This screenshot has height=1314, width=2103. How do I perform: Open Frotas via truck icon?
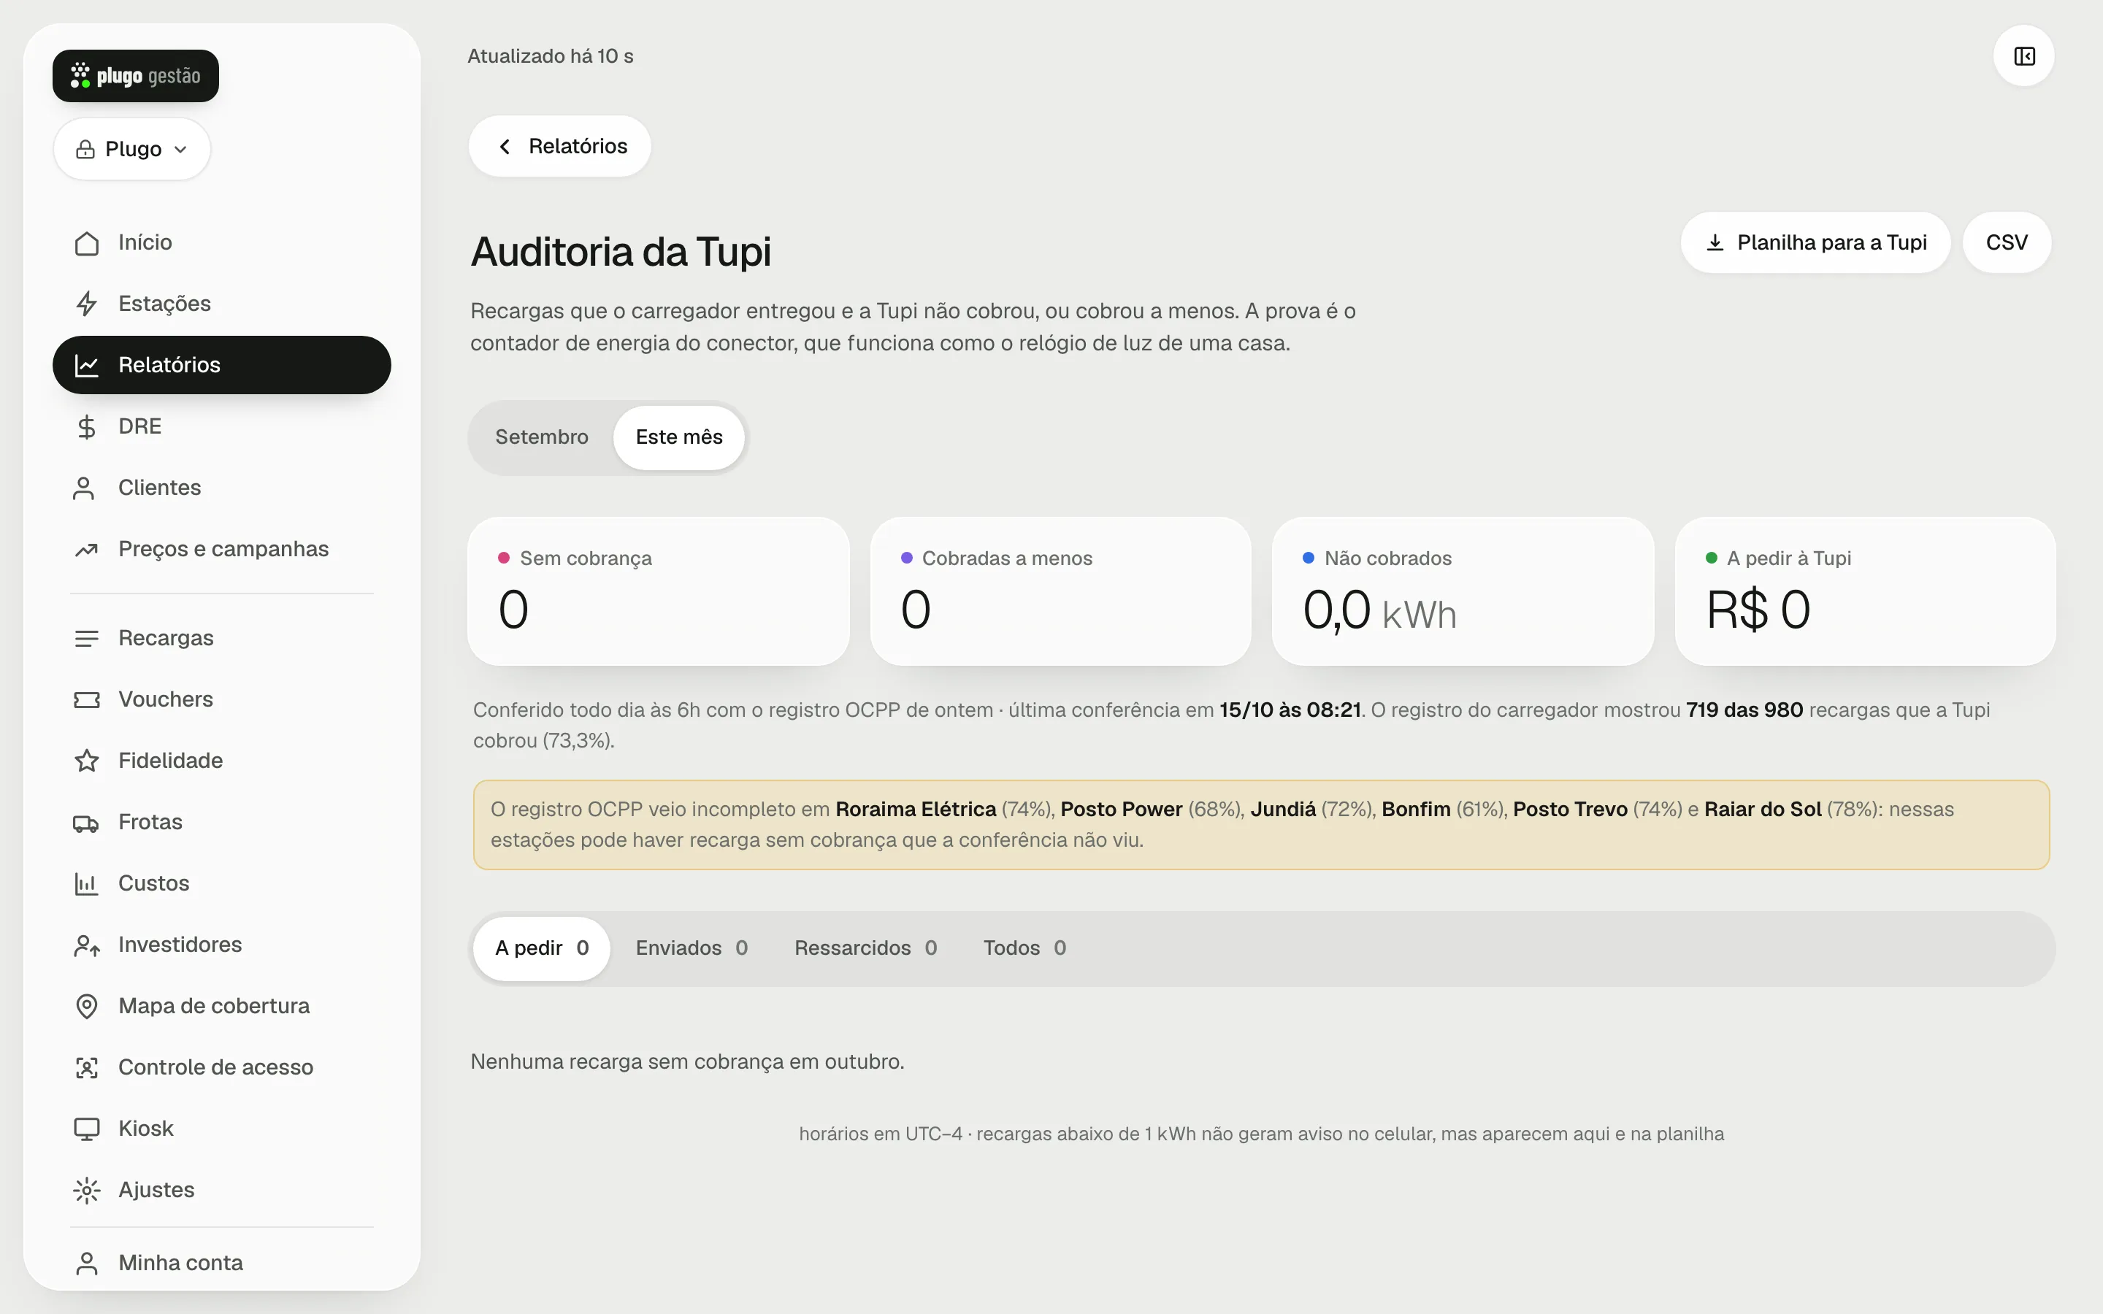(86, 823)
